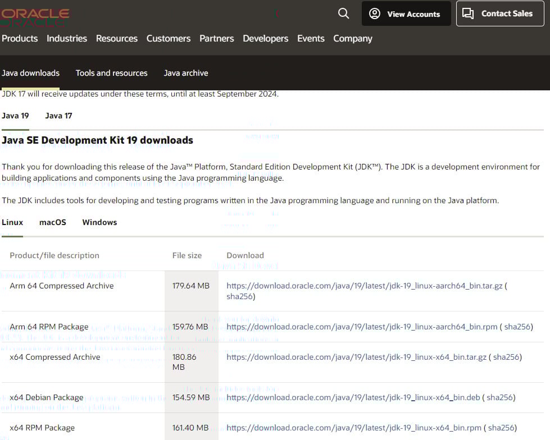Click the 'Product/file description' column header
This screenshot has height=440, width=550.
coord(54,255)
